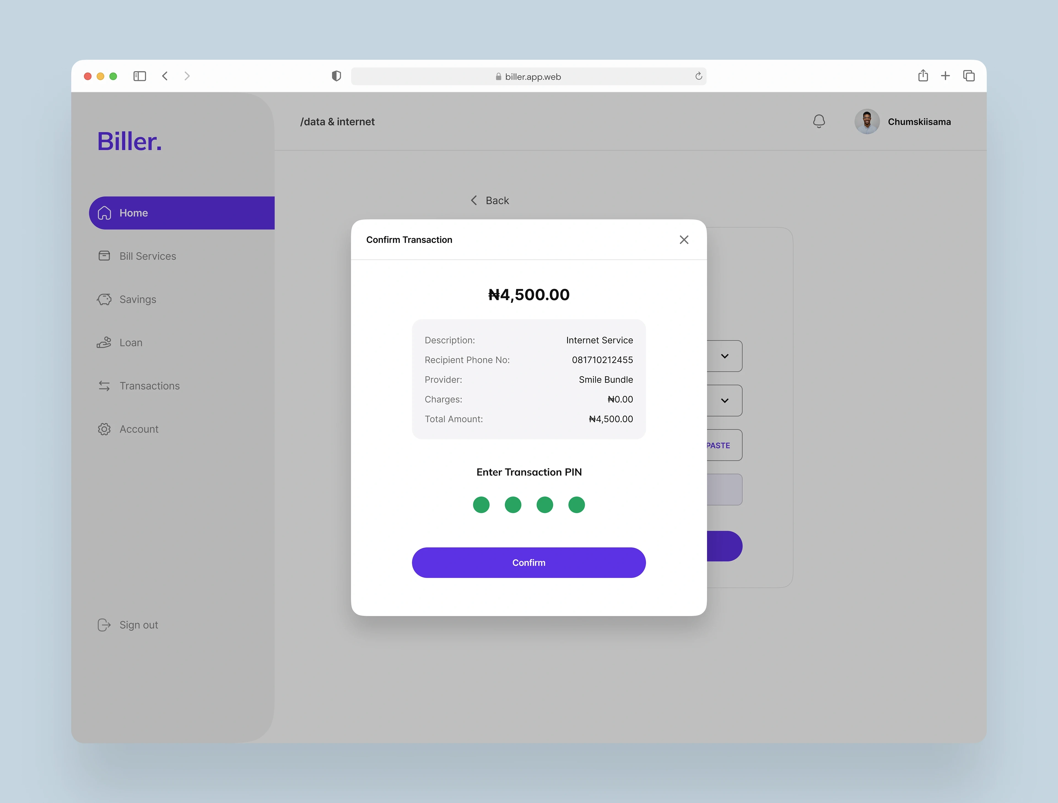Open Bill Services in sidebar
The width and height of the screenshot is (1058, 803).
click(x=147, y=256)
